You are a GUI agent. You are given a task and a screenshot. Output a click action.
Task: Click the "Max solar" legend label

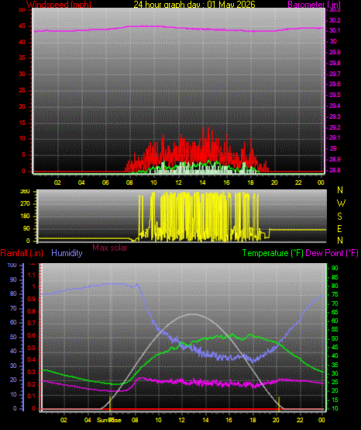click(x=110, y=248)
